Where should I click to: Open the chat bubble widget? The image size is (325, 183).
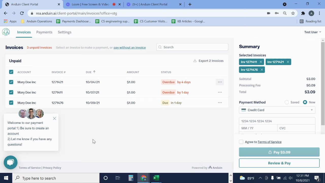tap(11, 162)
